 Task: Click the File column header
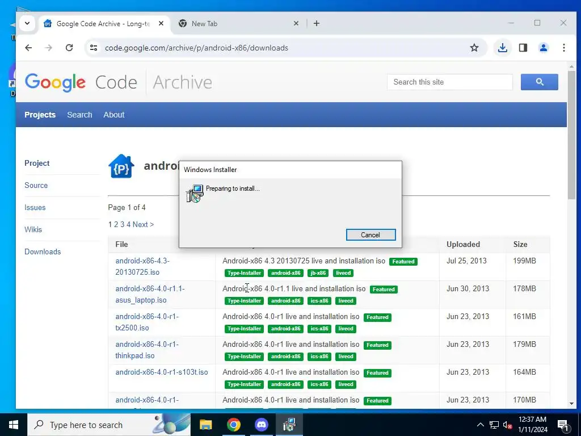coord(121,244)
